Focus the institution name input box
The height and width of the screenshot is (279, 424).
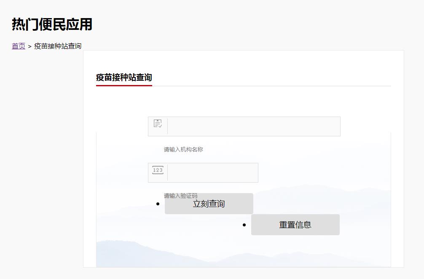click(253, 126)
